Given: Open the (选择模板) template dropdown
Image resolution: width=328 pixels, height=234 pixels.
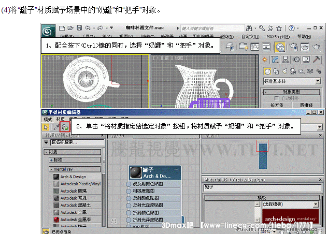Looking at the screenshot, I should pos(291,204).
